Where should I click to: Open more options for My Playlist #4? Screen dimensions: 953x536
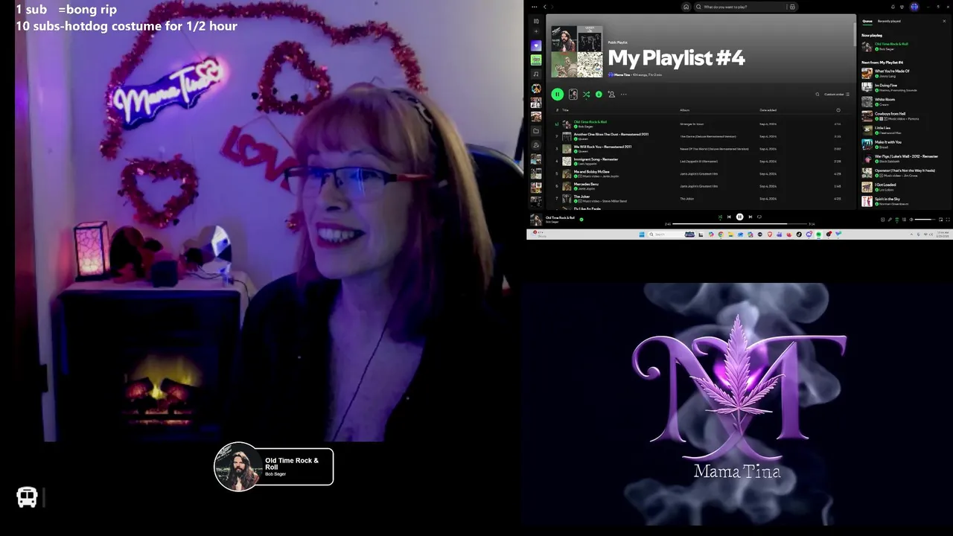(x=624, y=94)
